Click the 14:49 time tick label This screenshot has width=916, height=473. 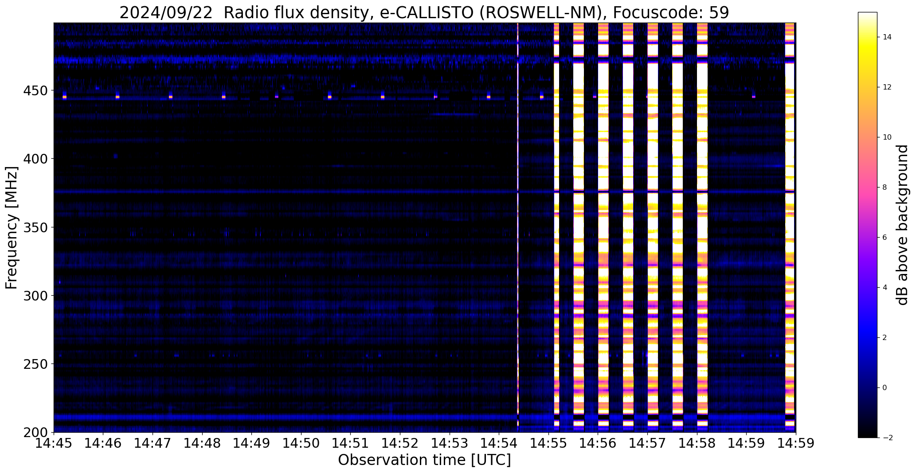[x=252, y=443]
